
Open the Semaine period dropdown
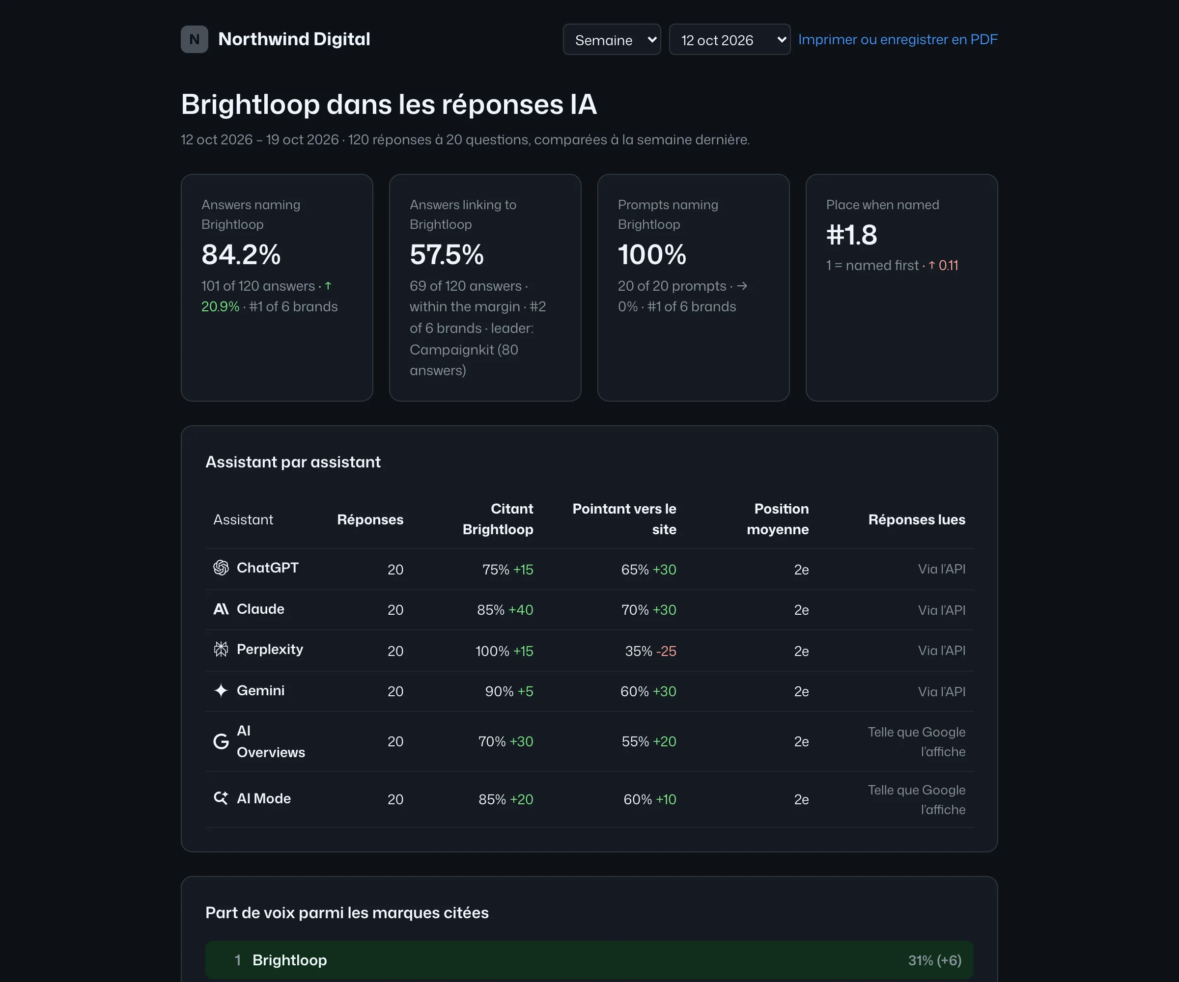[x=612, y=40]
